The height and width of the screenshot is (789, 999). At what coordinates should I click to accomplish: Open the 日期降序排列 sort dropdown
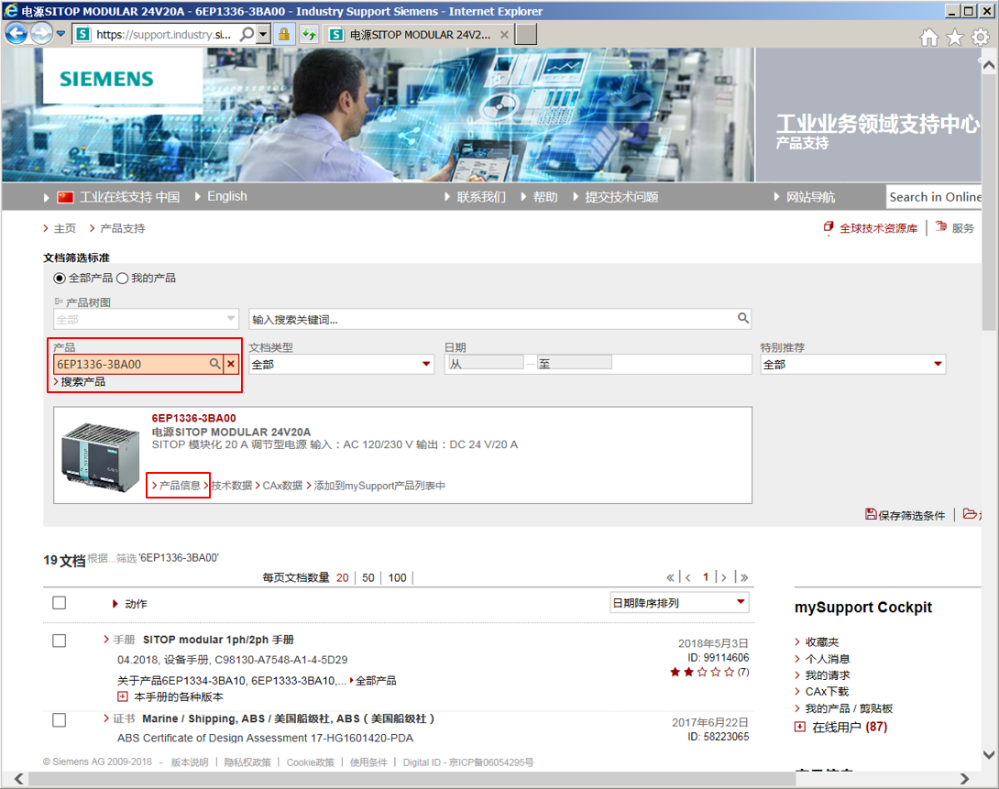coord(679,602)
